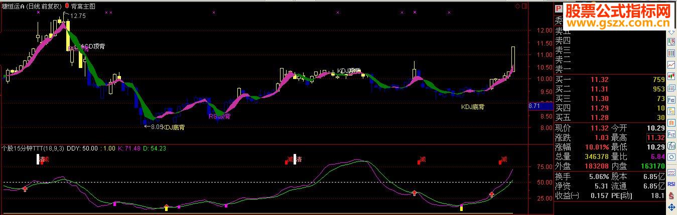Click the diamond icon atop the chart
Screen dimensions: 677x215
[518, 6]
